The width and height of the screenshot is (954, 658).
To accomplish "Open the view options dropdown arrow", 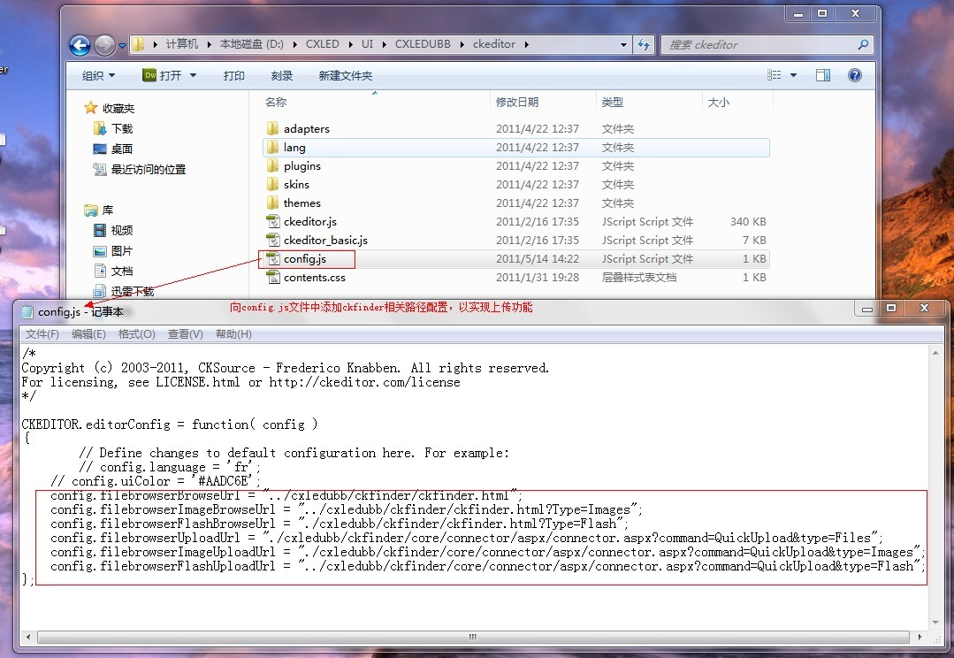I will (x=793, y=76).
